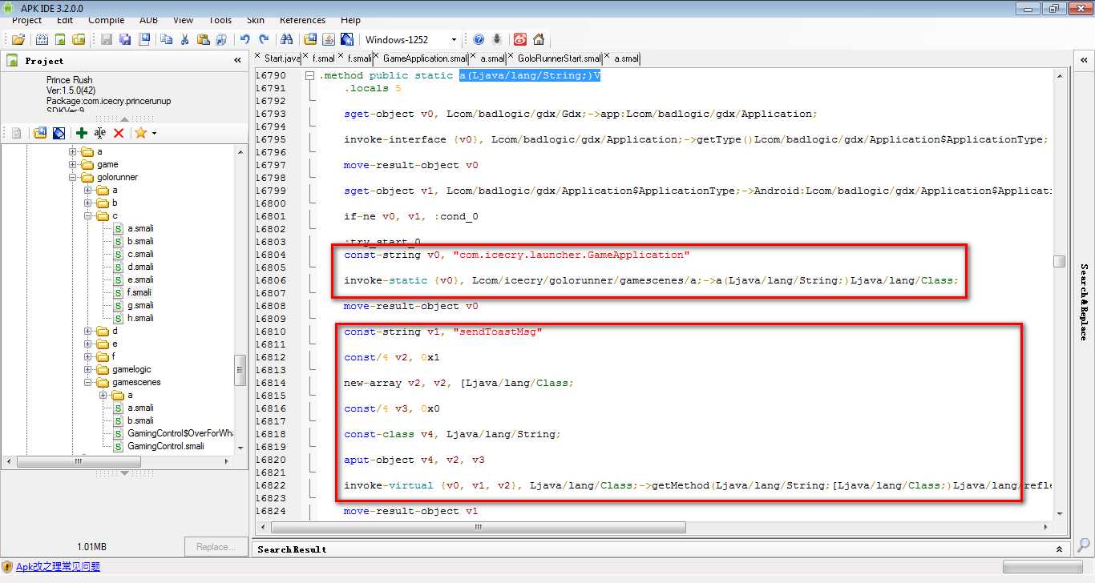
Task: Click the project tree vertical scrollbar thumb
Action: pos(239,371)
